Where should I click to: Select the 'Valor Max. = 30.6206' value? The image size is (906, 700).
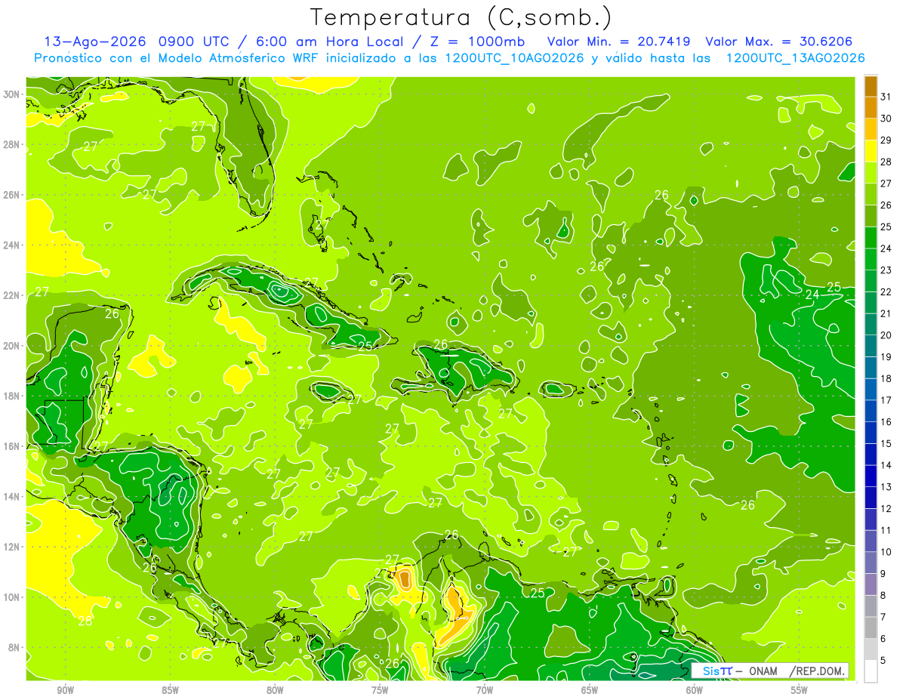coord(779,42)
